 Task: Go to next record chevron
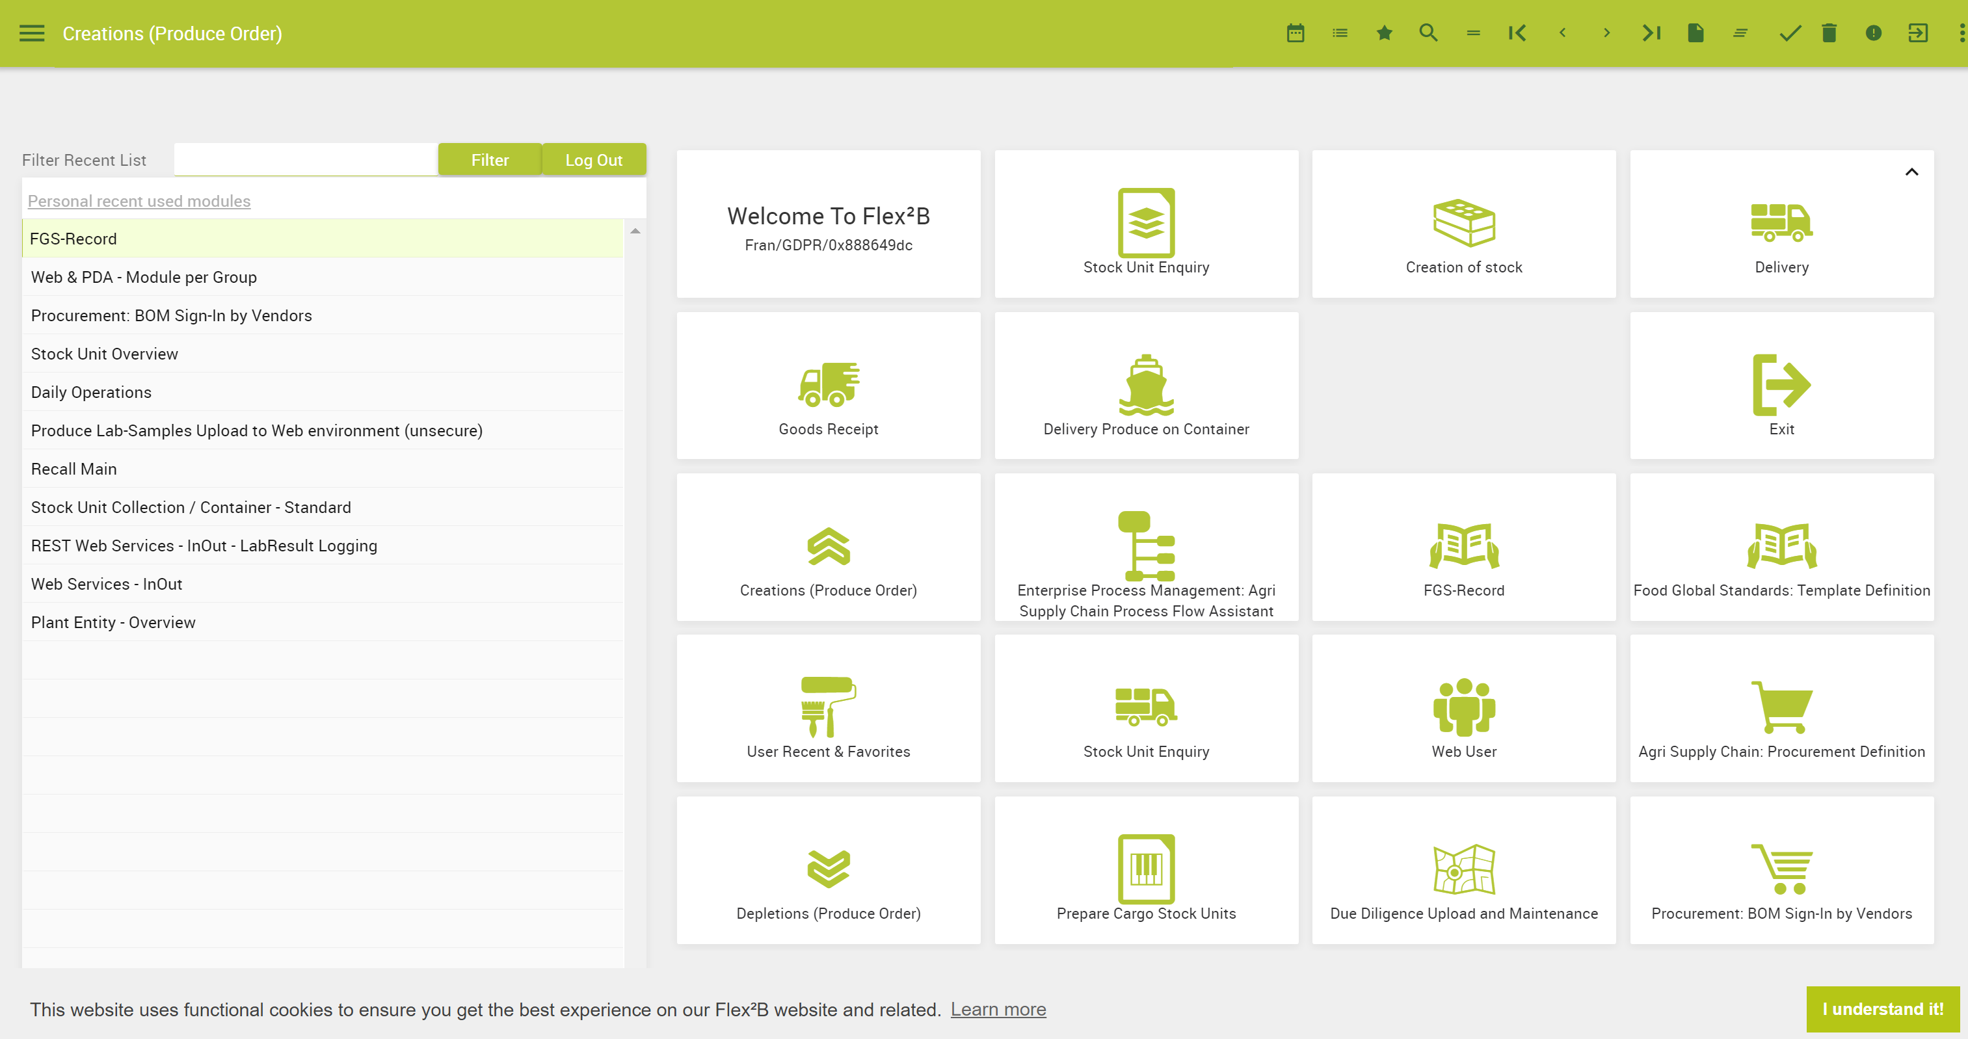(1606, 34)
